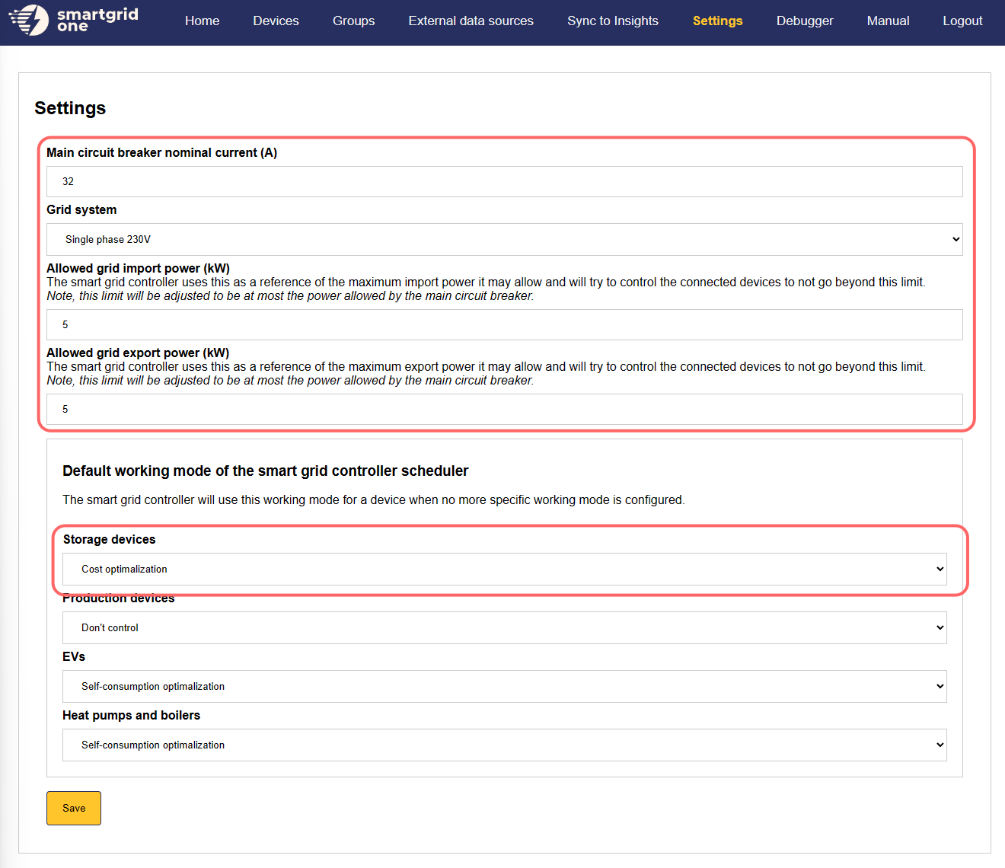Navigate to Groups
Viewport: 1005px width, 868px height.
pyautogui.click(x=353, y=21)
